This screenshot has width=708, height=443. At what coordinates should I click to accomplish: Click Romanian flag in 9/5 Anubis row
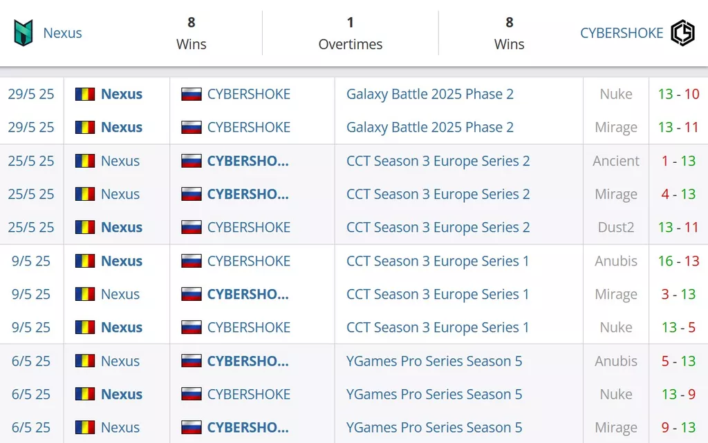pos(85,261)
